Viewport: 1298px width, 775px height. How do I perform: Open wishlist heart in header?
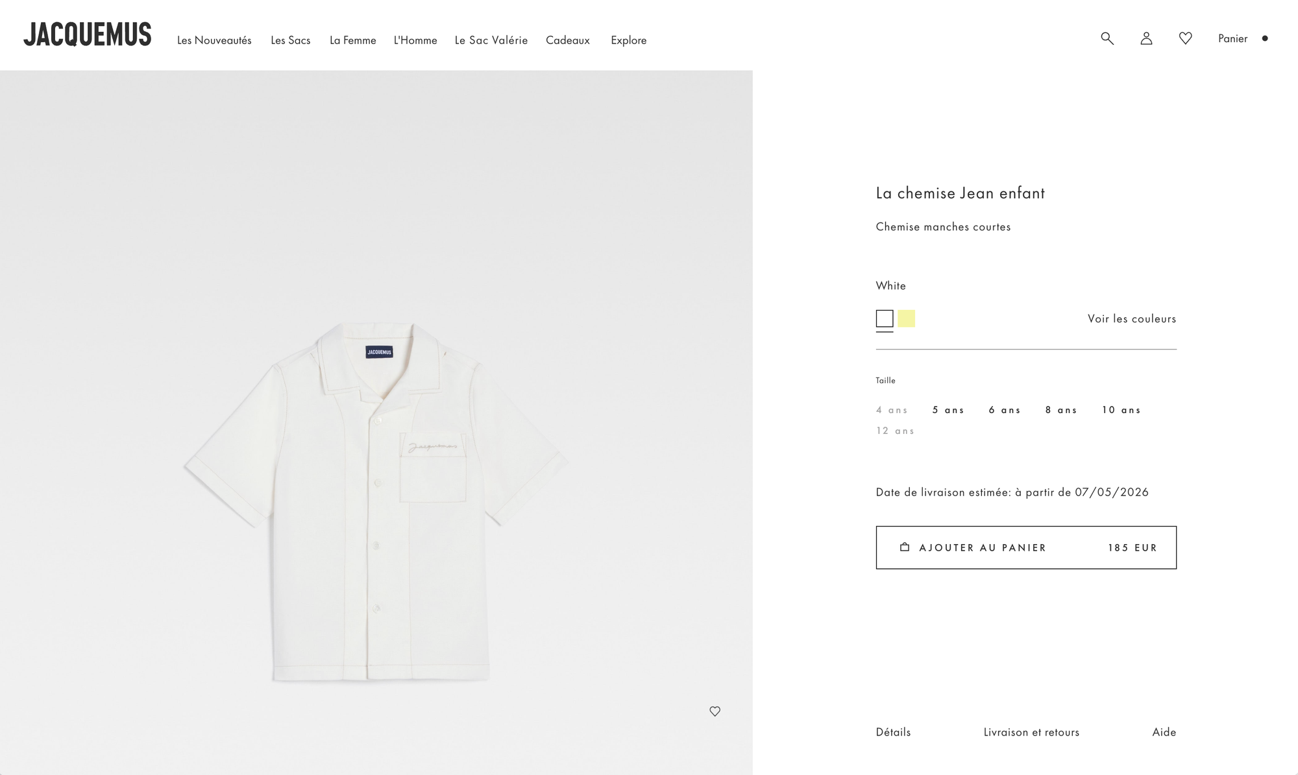pos(1185,38)
